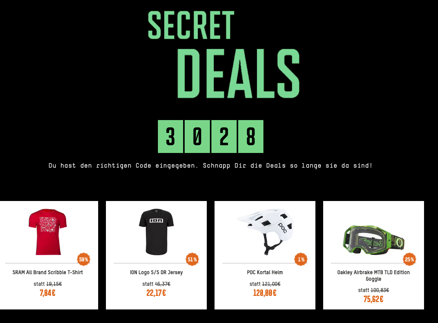Click the 22,17€ sale price

point(156,293)
